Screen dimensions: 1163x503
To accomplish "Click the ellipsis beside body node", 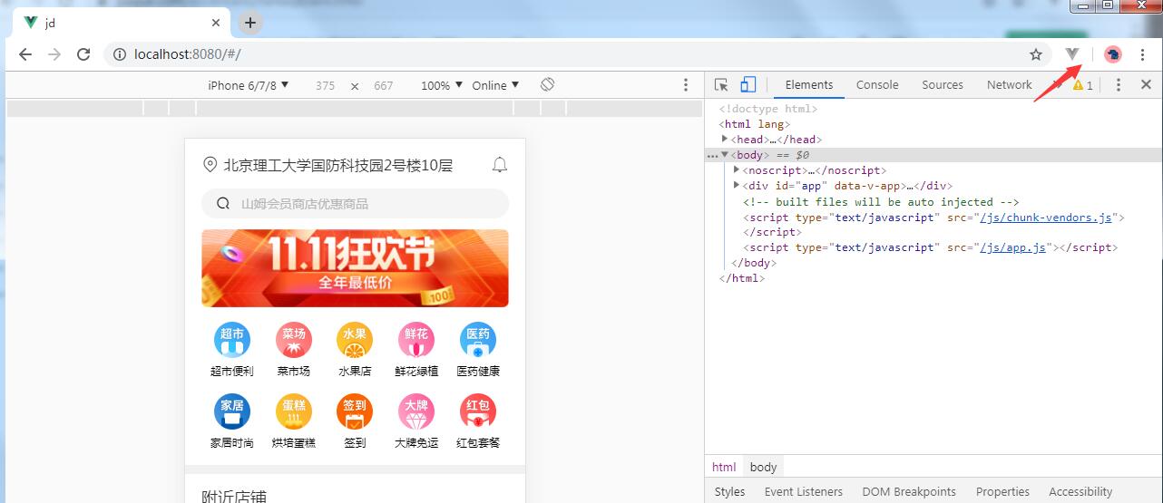I will [712, 156].
